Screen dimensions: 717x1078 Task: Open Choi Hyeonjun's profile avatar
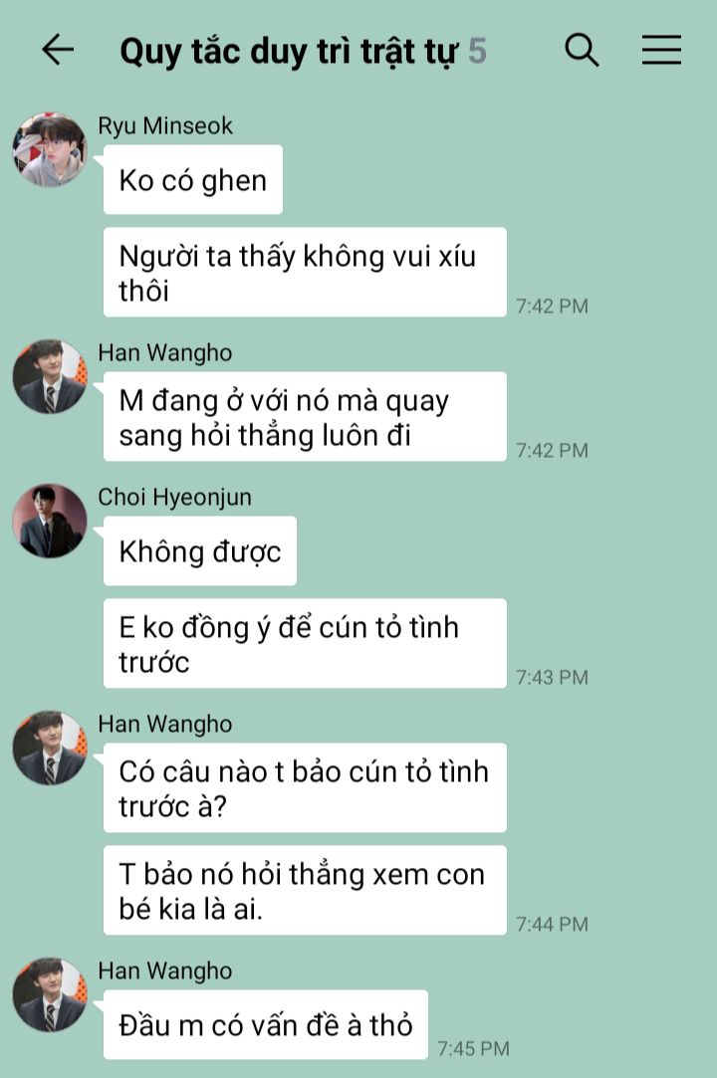(x=50, y=521)
